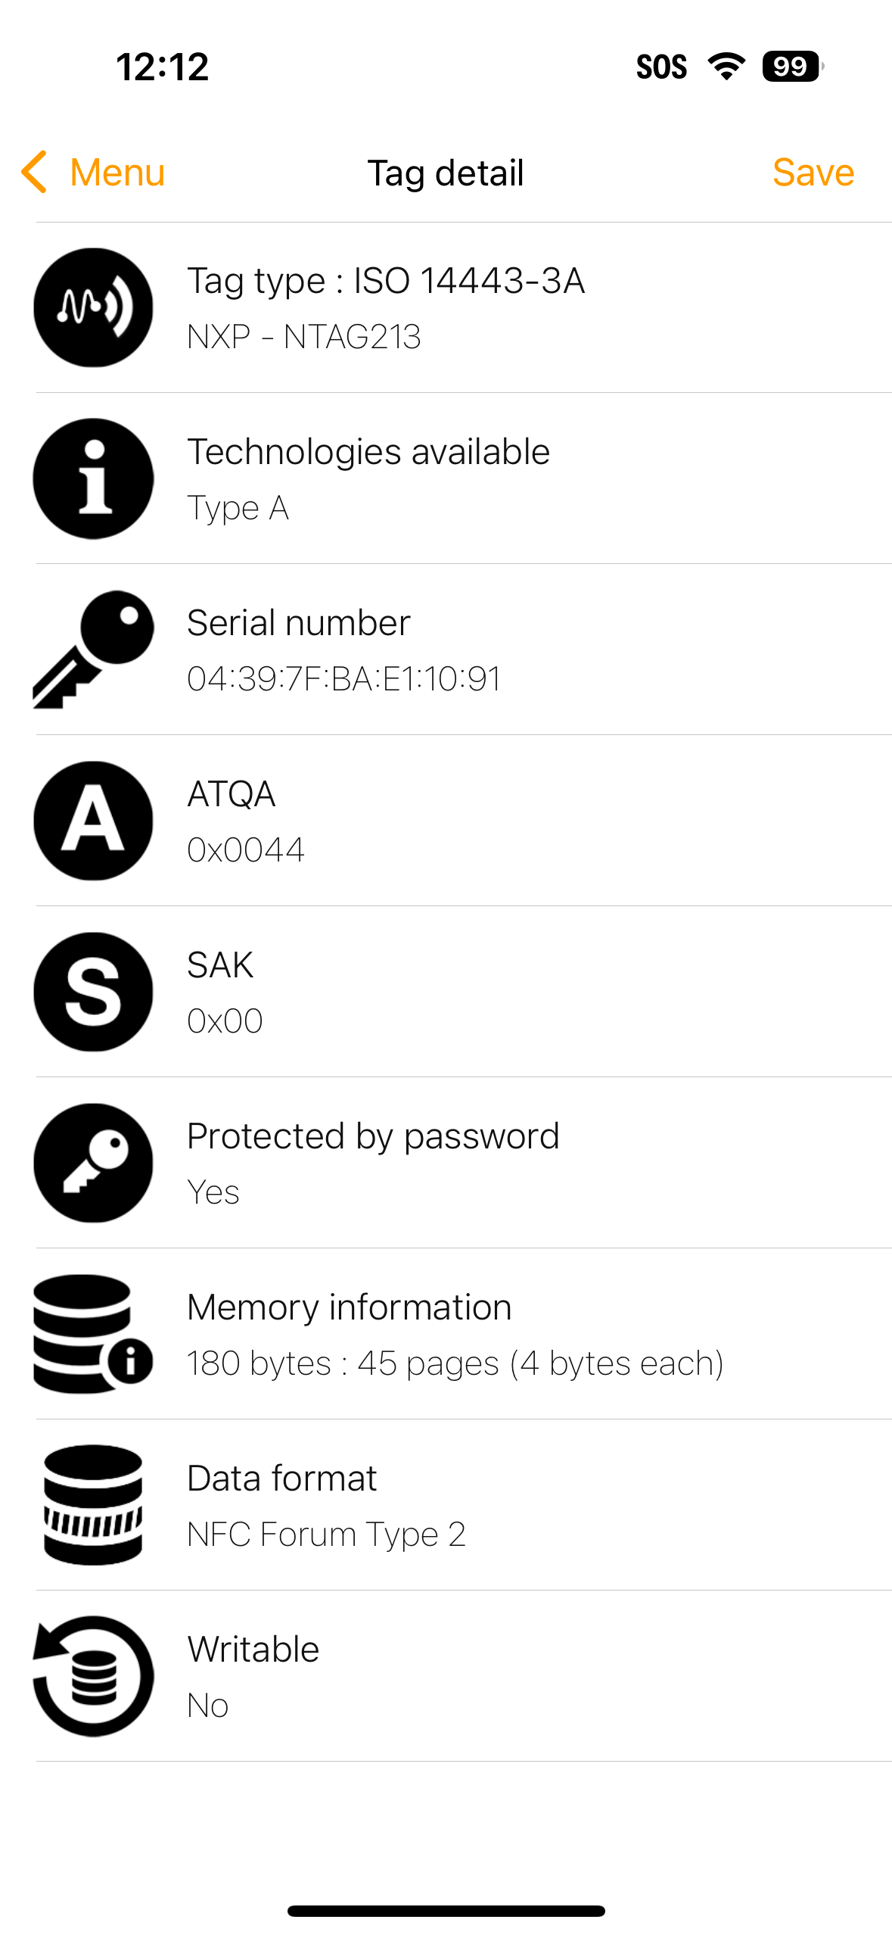Screen dimensions: 892x1935
Task: Save the tag details
Action: coord(813,172)
